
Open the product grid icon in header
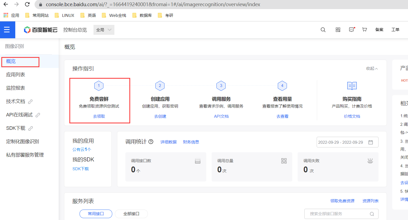point(338,30)
